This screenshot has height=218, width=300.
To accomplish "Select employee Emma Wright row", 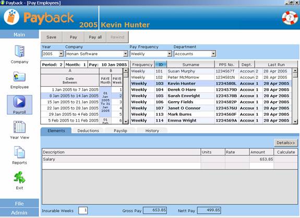I will point(211,120).
